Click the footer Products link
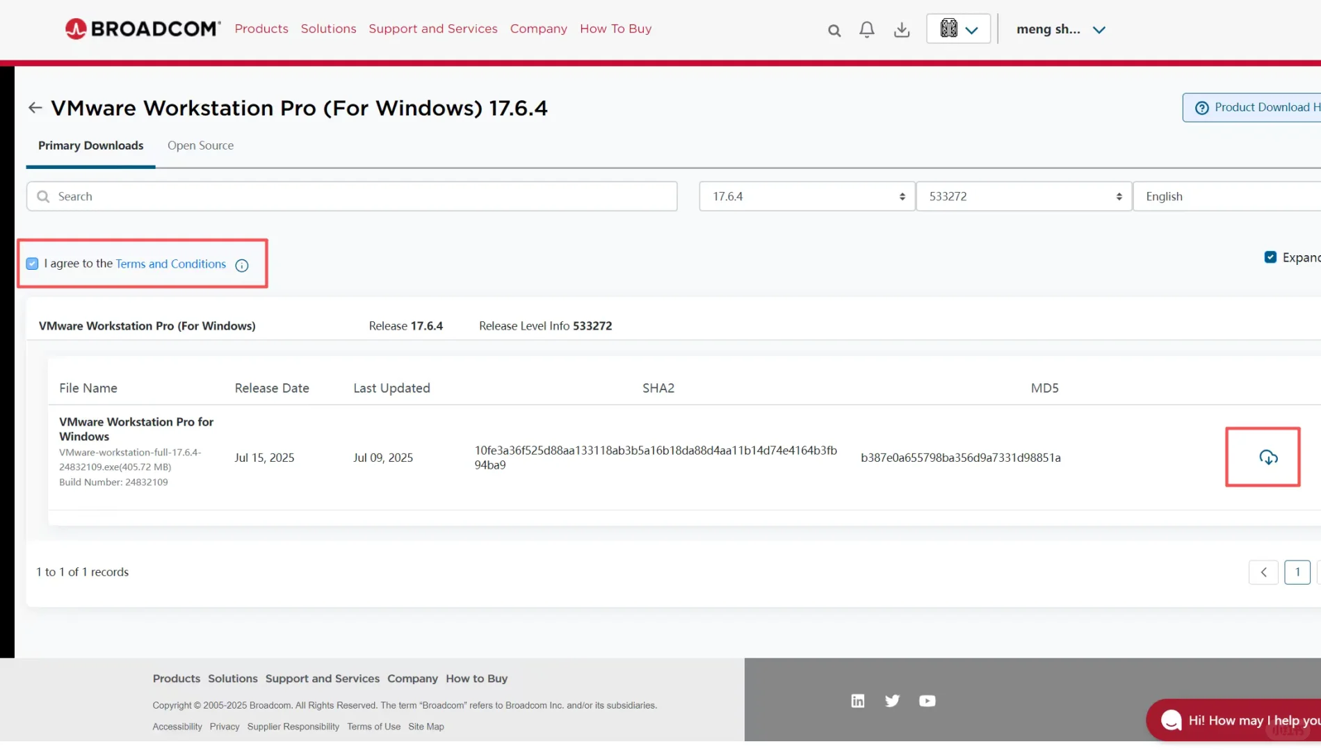This screenshot has width=1321, height=751. [x=177, y=679]
